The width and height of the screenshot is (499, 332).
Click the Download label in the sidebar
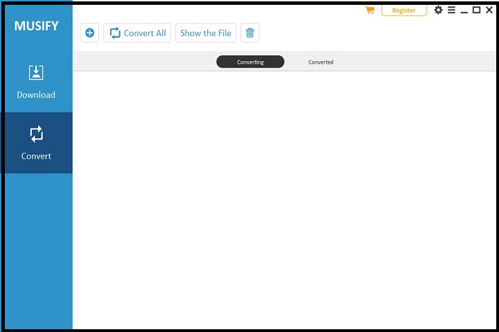[x=36, y=95]
